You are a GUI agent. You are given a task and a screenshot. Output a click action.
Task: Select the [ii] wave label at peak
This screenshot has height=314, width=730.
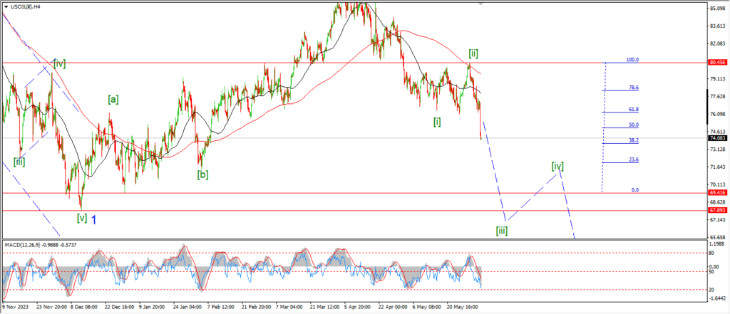coord(473,53)
